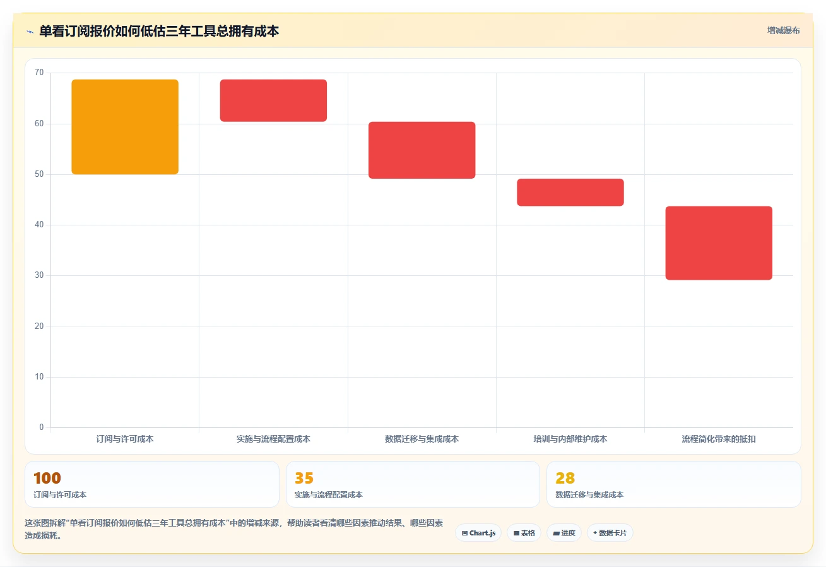Viewport: 826px width, 567px height.
Task: Click the 数据迁移与集成成本 x-axis label
Action: [x=422, y=439]
